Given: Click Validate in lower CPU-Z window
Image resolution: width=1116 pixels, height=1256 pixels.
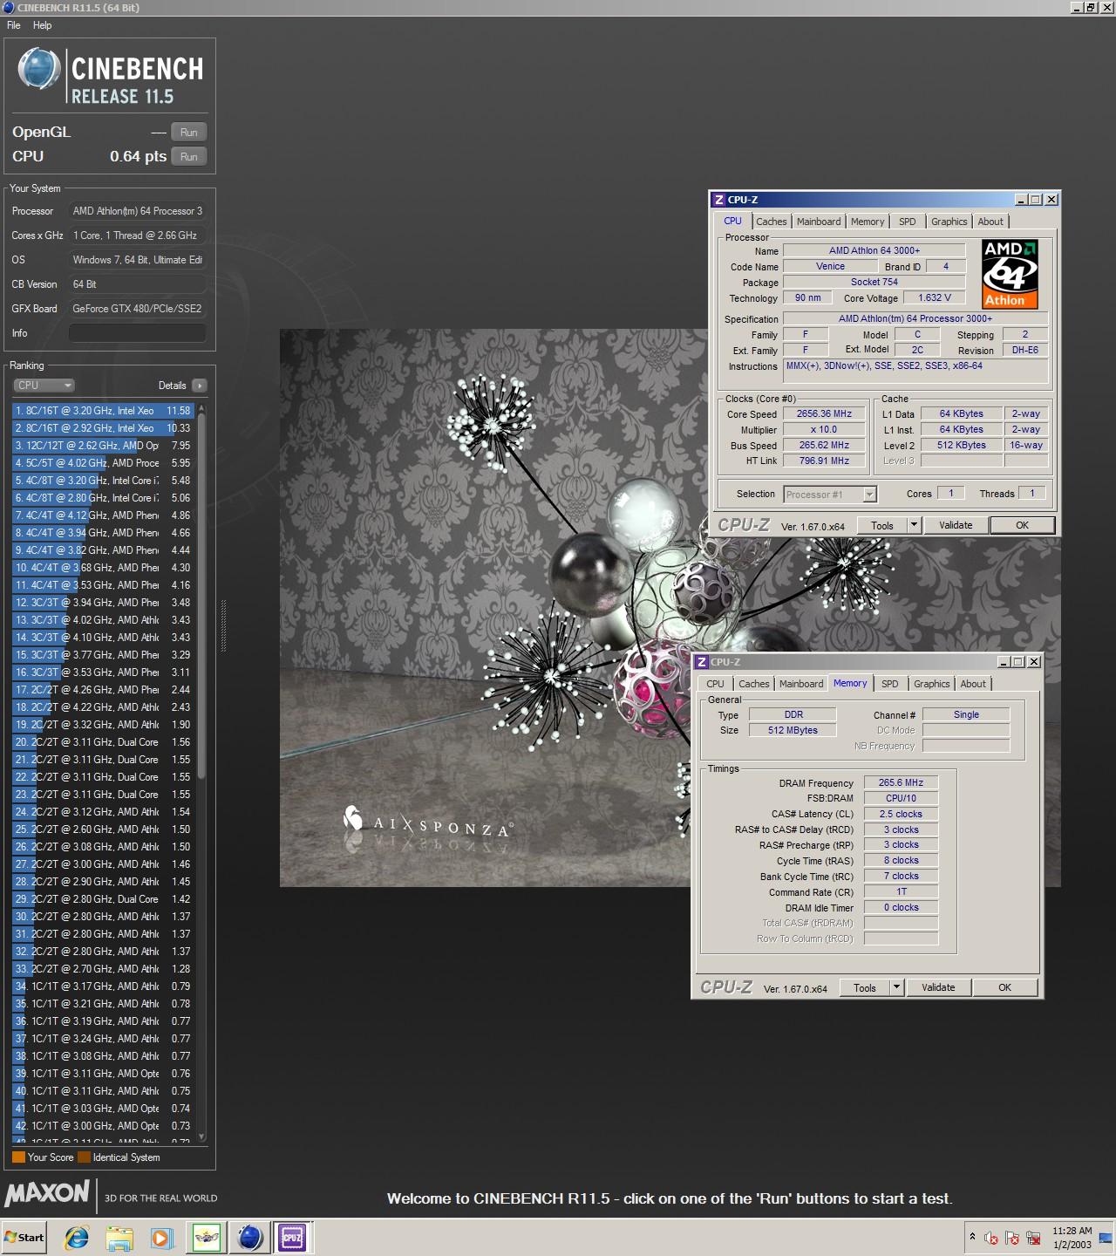Looking at the screenshot, I should point(938,987).
